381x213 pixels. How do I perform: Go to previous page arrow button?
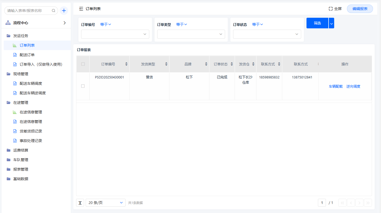point(351,203)
